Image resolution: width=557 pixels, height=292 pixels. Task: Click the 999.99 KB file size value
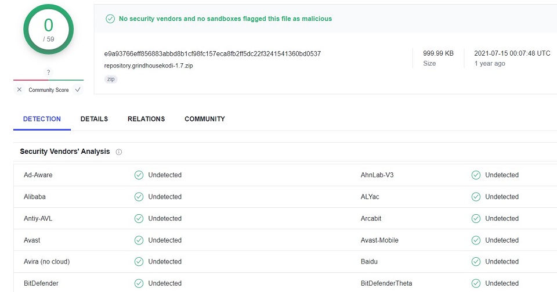pyautogui.click(x=439, y=53)
